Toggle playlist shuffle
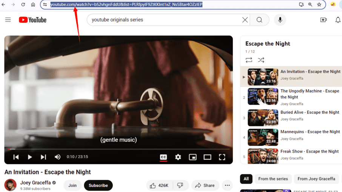The height and width of the screenshot is (192, 342). tap(261, 60)
